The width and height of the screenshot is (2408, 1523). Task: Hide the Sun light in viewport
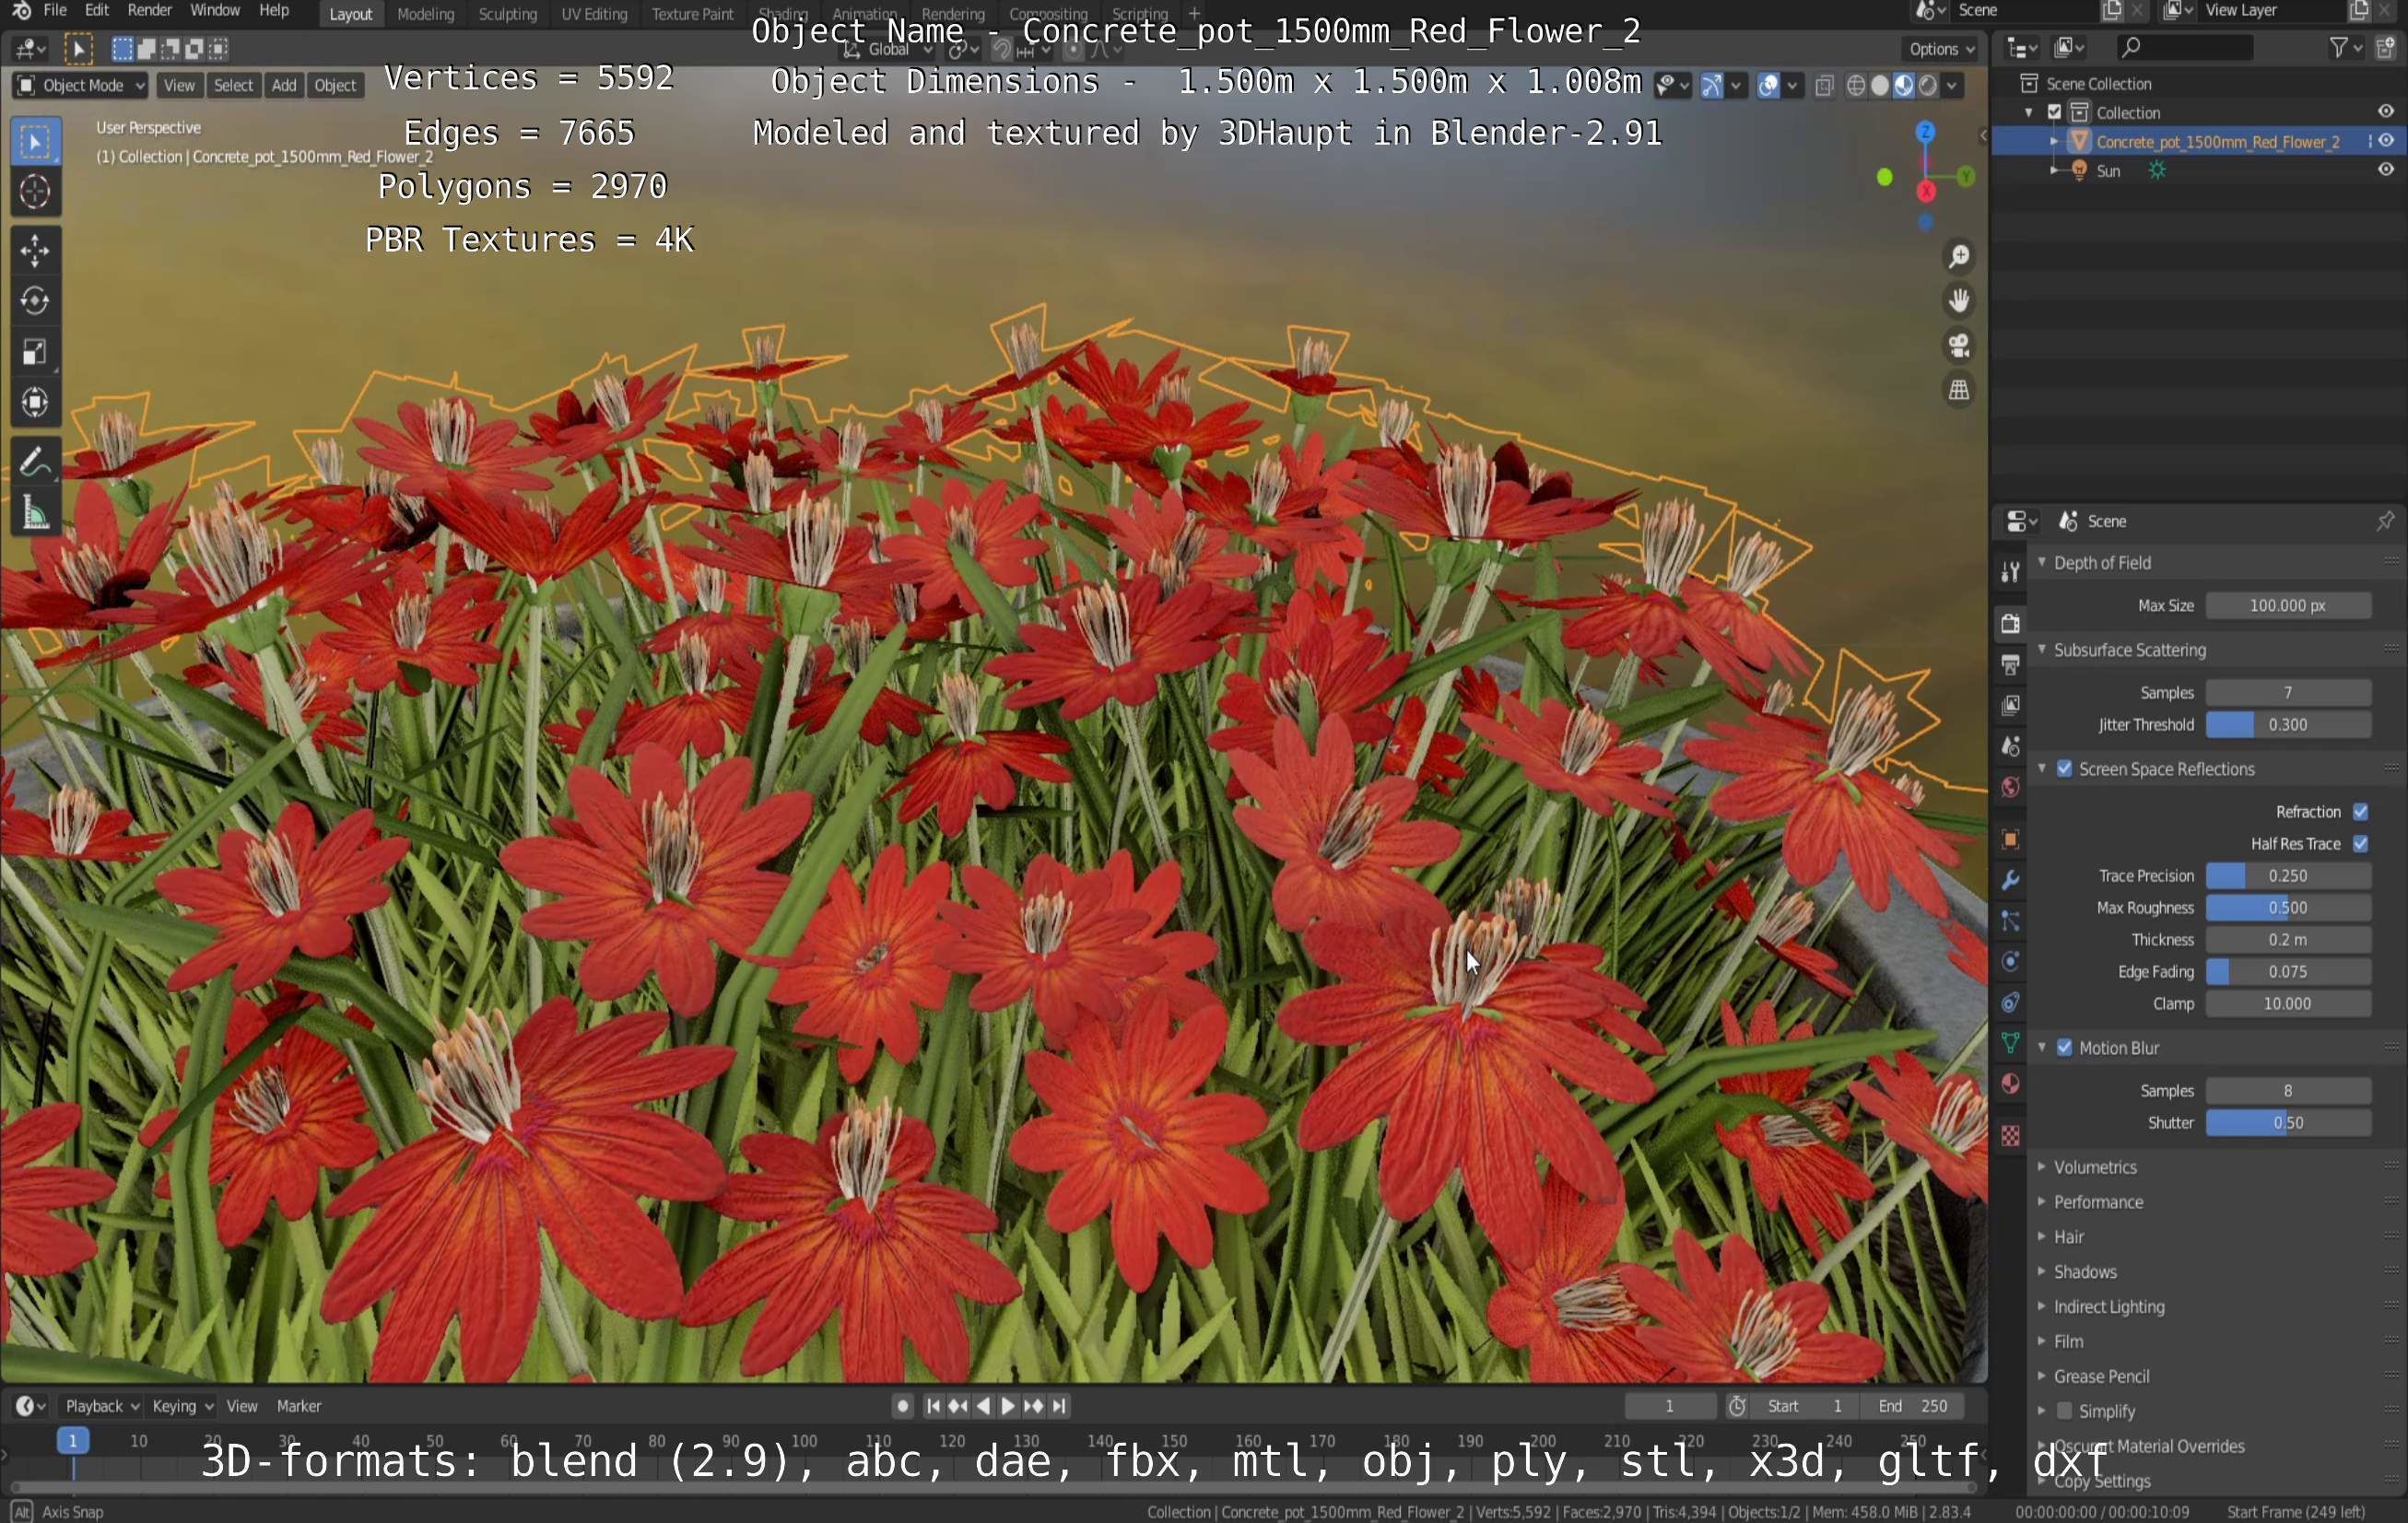pyautogui.click(x=2386, y=170)
